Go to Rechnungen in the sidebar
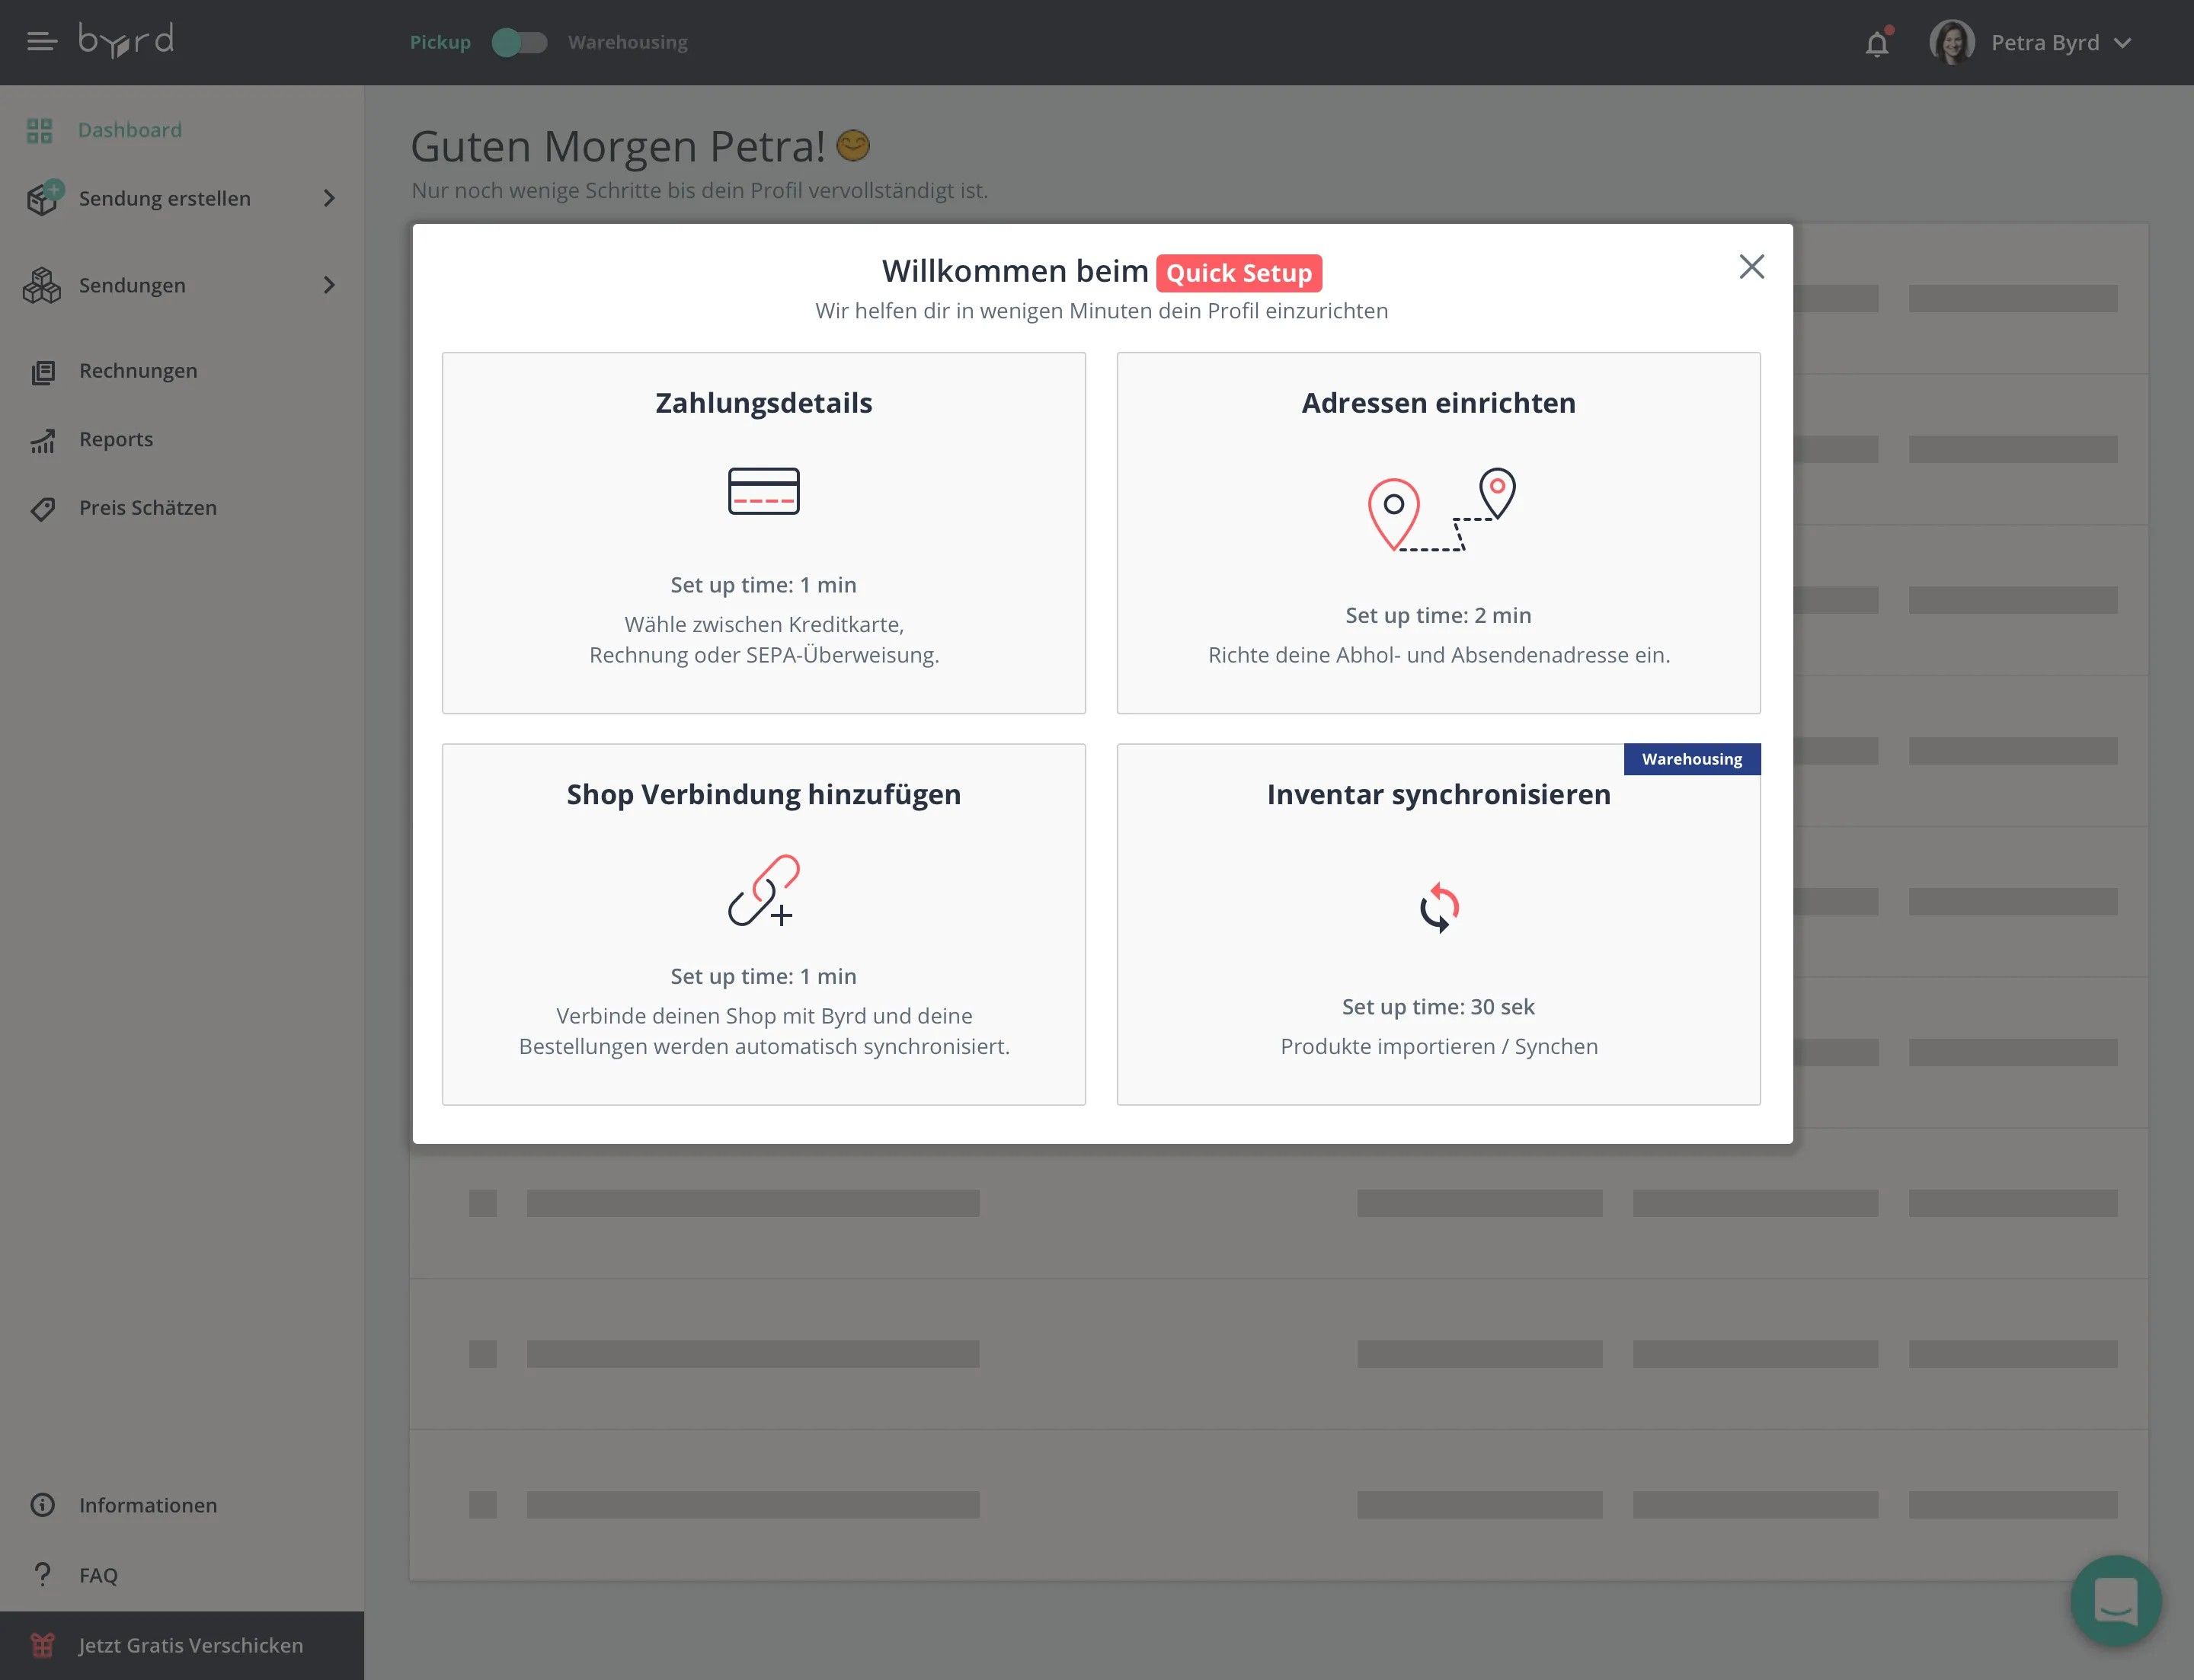The height and width of the screenshot is (1680, 2194). click(138, 371)
